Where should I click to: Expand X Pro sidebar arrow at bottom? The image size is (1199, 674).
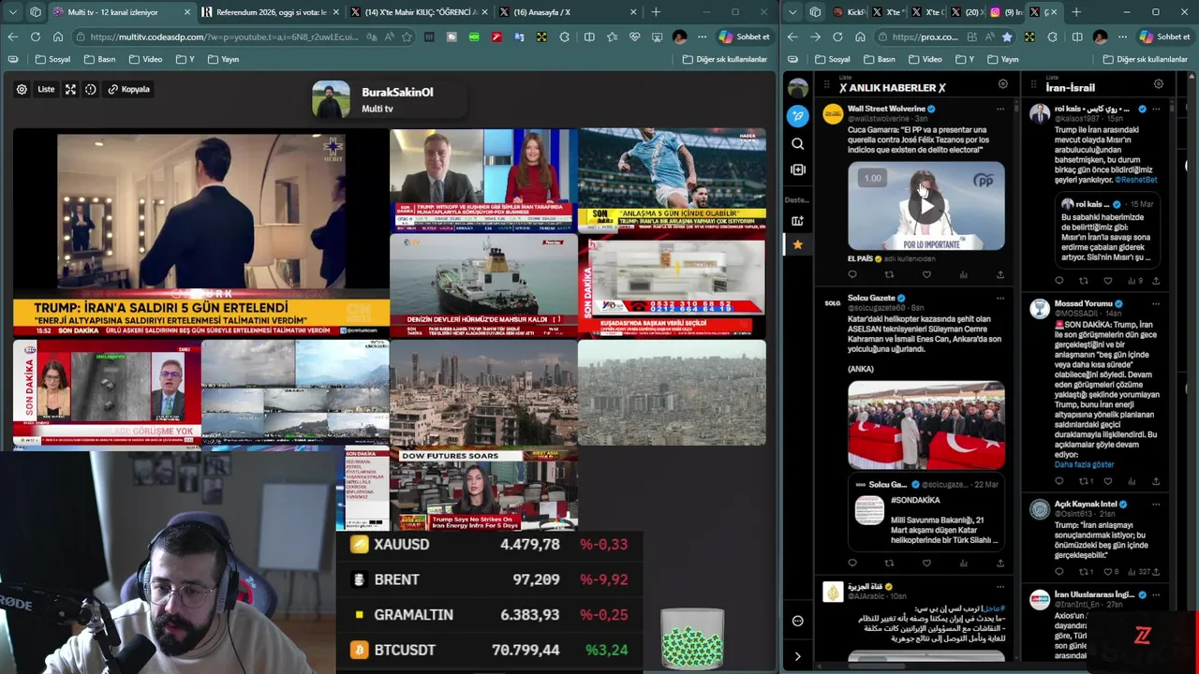pyautogui.click(x=797, y=656)
